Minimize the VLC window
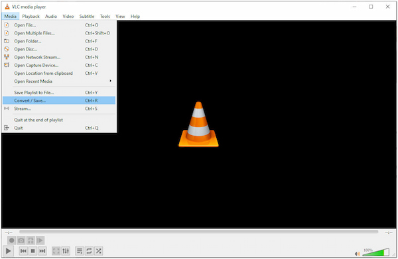The width and height of the screenshot is (398, 259). [354, 7]
